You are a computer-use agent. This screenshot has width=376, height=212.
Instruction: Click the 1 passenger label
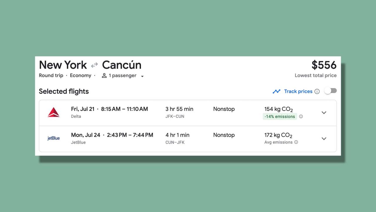(122, 75)
